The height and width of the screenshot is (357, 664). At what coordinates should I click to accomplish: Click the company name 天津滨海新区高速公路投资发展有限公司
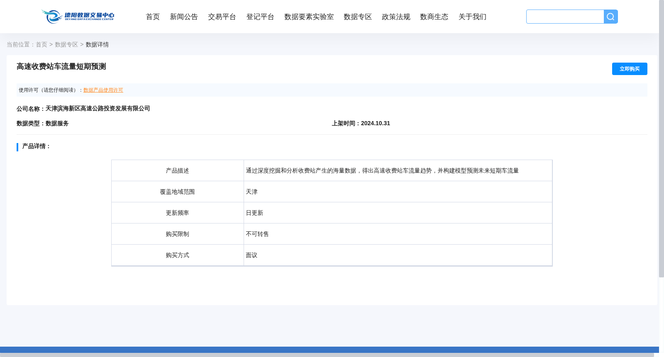click(98, 108)
